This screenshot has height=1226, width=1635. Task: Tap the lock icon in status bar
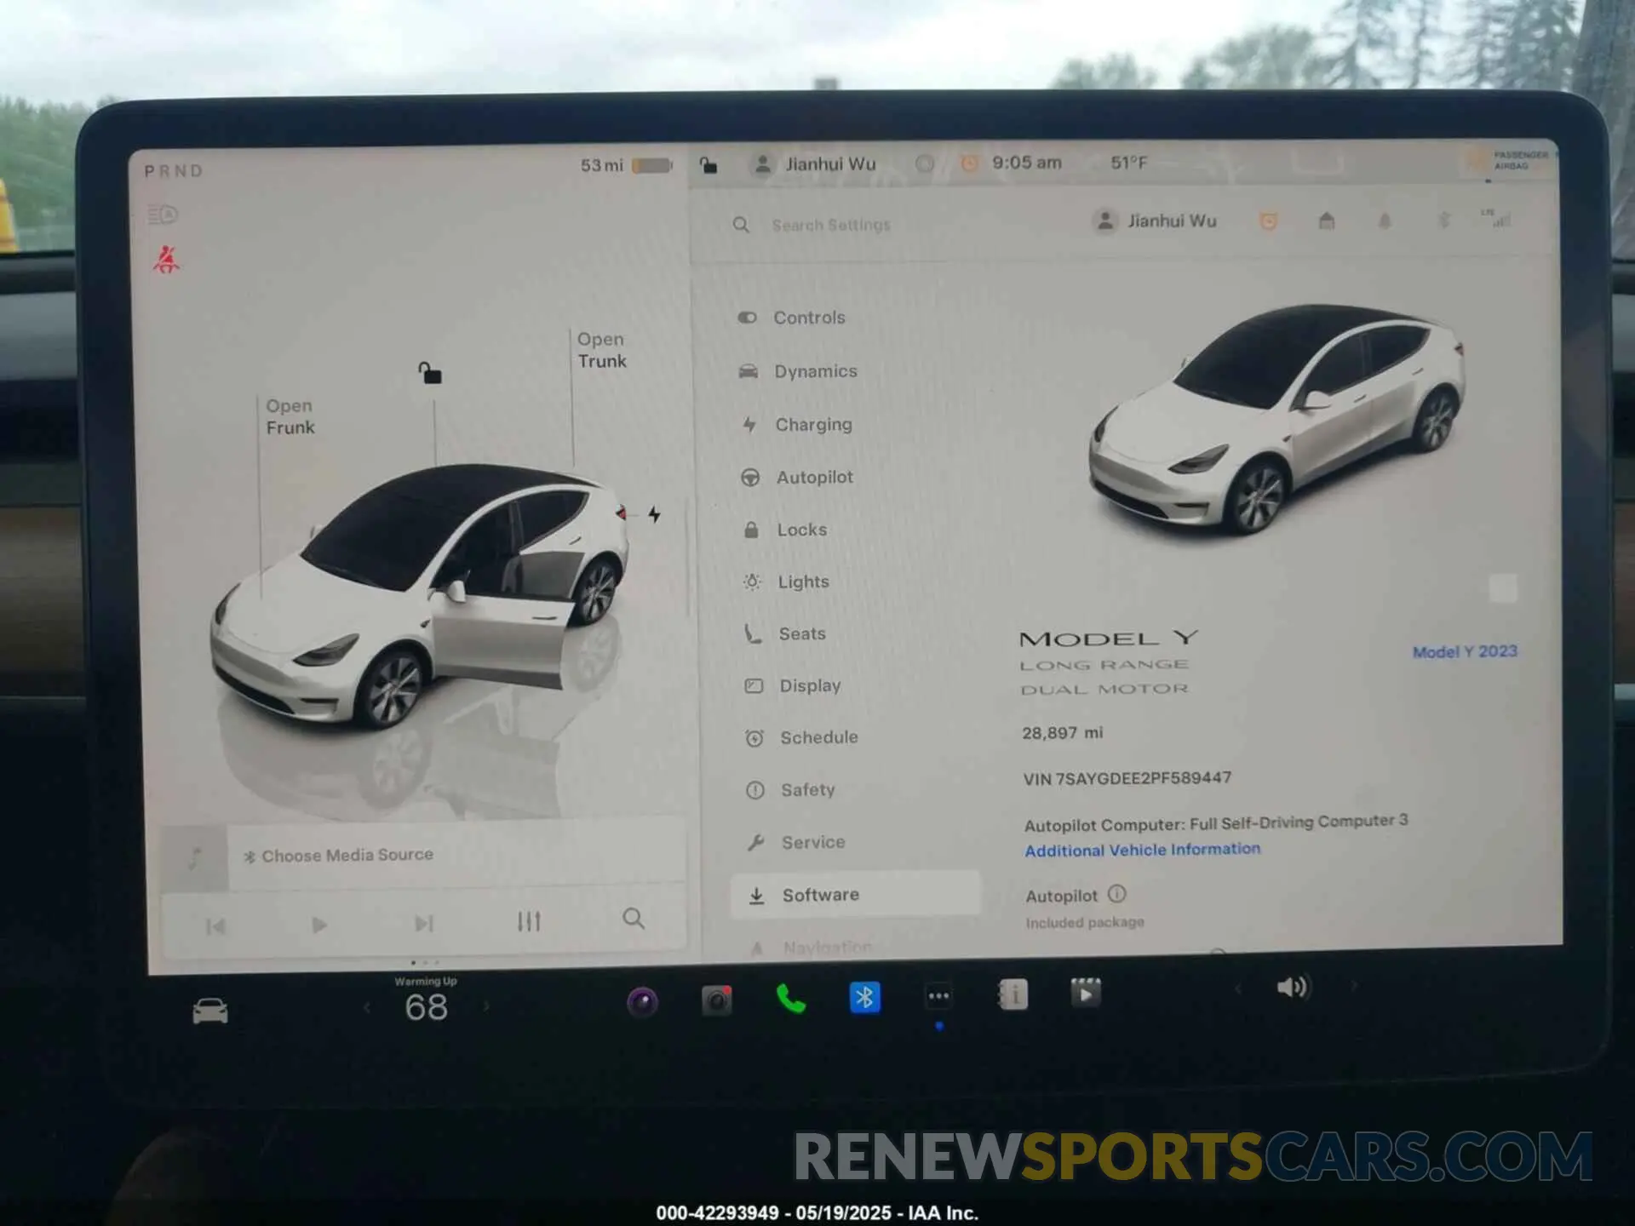pos(708,164)
